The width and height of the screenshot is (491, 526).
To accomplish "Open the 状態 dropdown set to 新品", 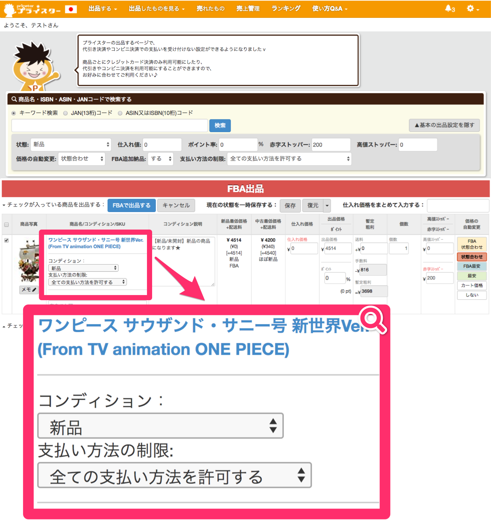I will click(71, 145).
